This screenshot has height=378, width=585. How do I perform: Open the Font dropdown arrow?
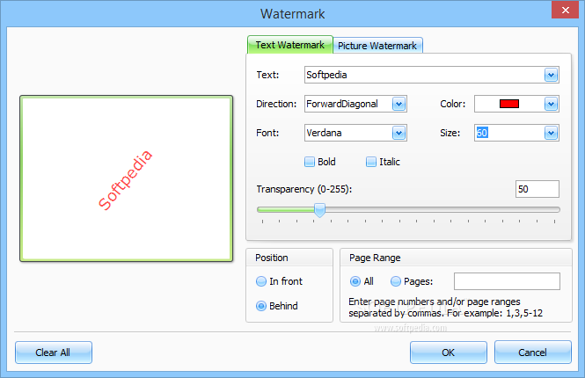click(x=399, y=133)
